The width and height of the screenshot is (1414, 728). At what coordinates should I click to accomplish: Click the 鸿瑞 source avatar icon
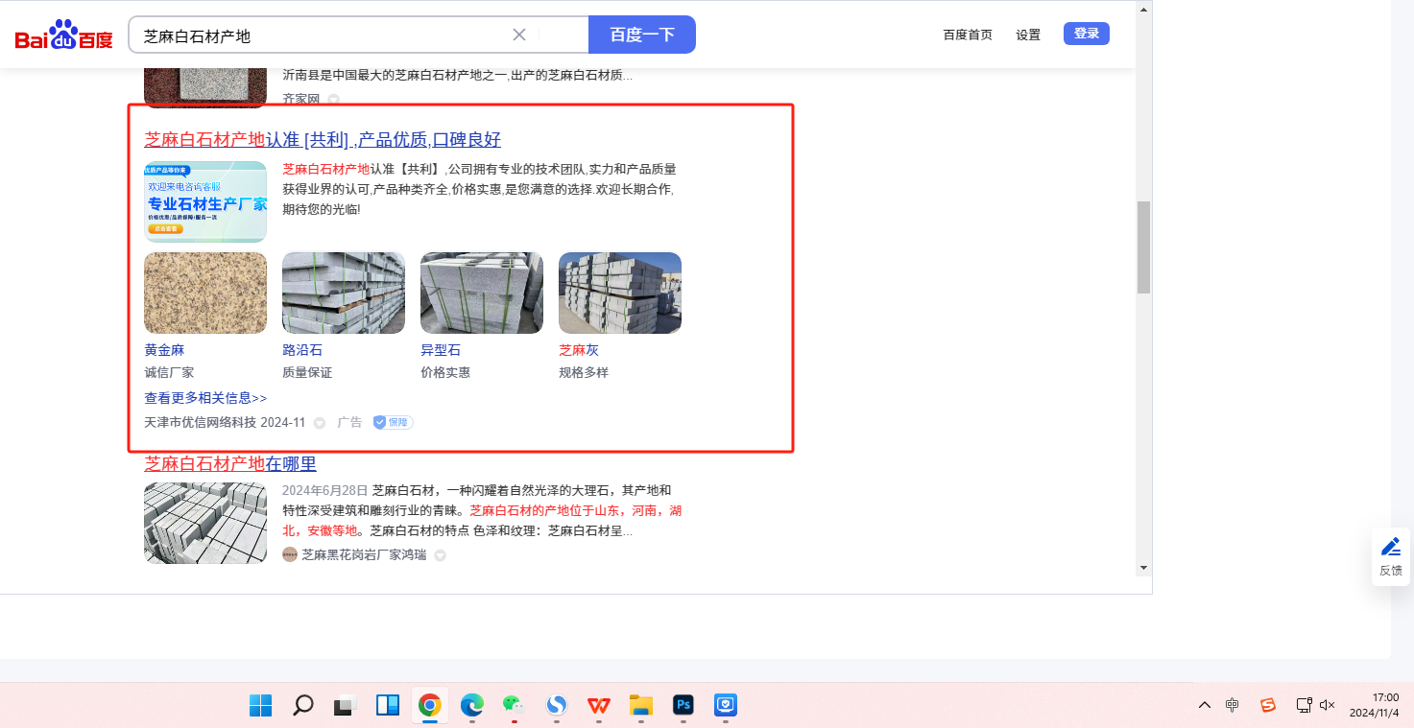(x=290, y=554)
